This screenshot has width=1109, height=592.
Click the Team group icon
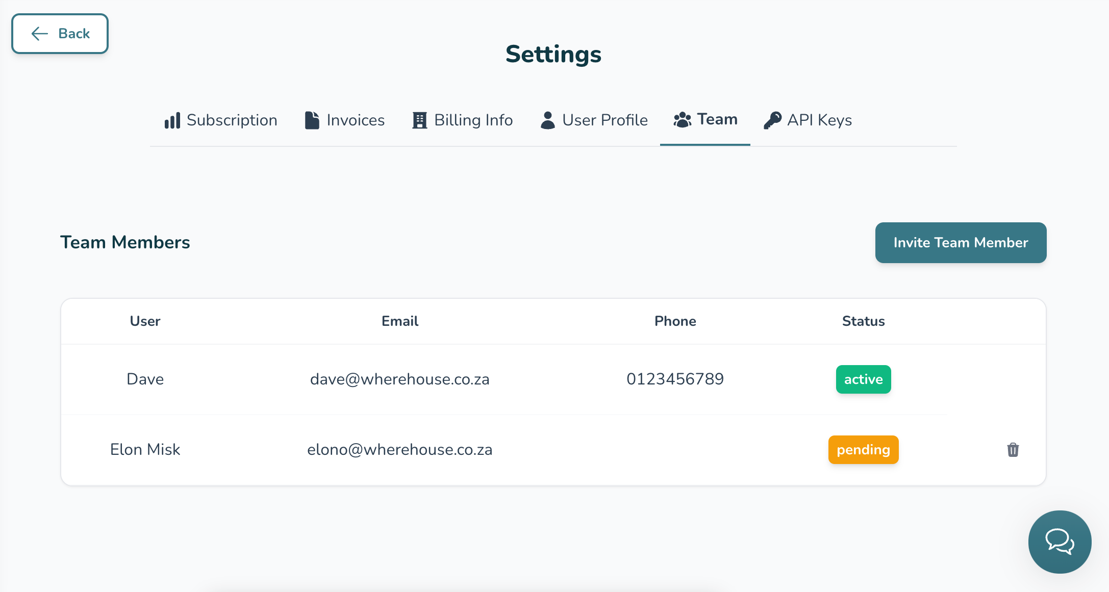[682, 120]
